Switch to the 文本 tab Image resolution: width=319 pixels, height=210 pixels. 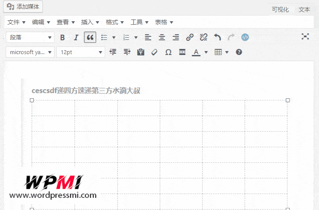click(304, 10)
